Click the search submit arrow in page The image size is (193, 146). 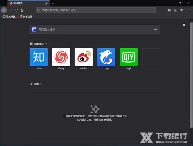click(x=155, y=29)
